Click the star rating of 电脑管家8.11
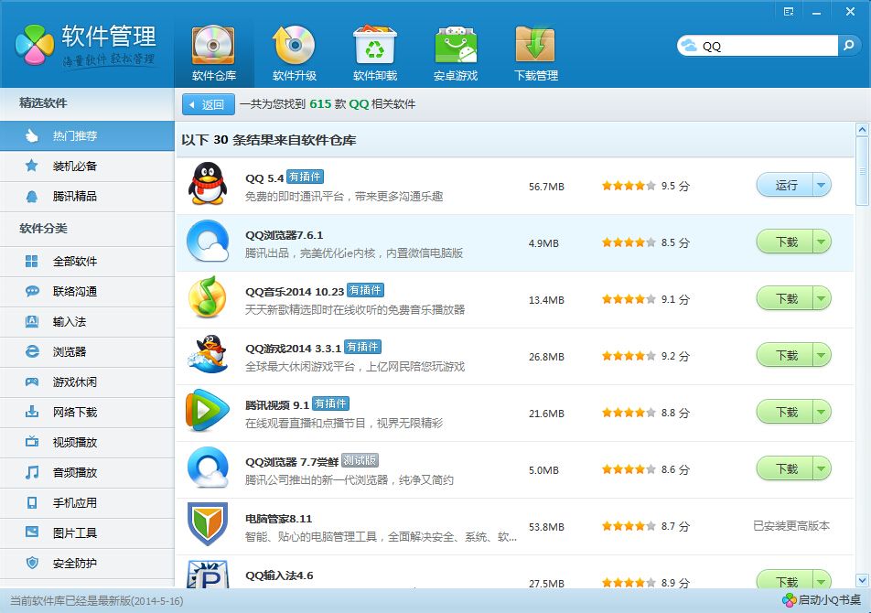 (x=629, y=525)
